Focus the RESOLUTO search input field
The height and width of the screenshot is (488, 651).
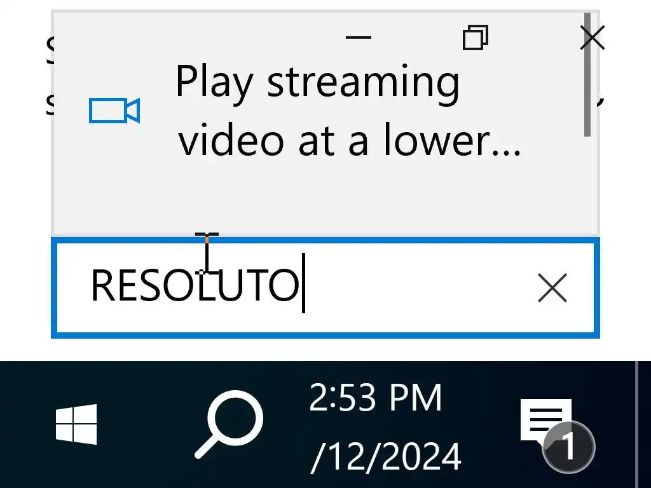pyautogui.click(x=325, y=288)
